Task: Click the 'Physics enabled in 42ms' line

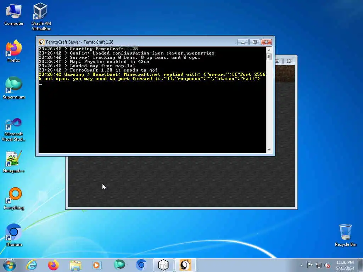Action: [x=94, y=62]
